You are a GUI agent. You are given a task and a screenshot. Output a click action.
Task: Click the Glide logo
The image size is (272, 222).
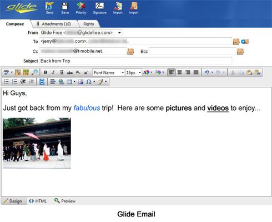tap(22, 8)
